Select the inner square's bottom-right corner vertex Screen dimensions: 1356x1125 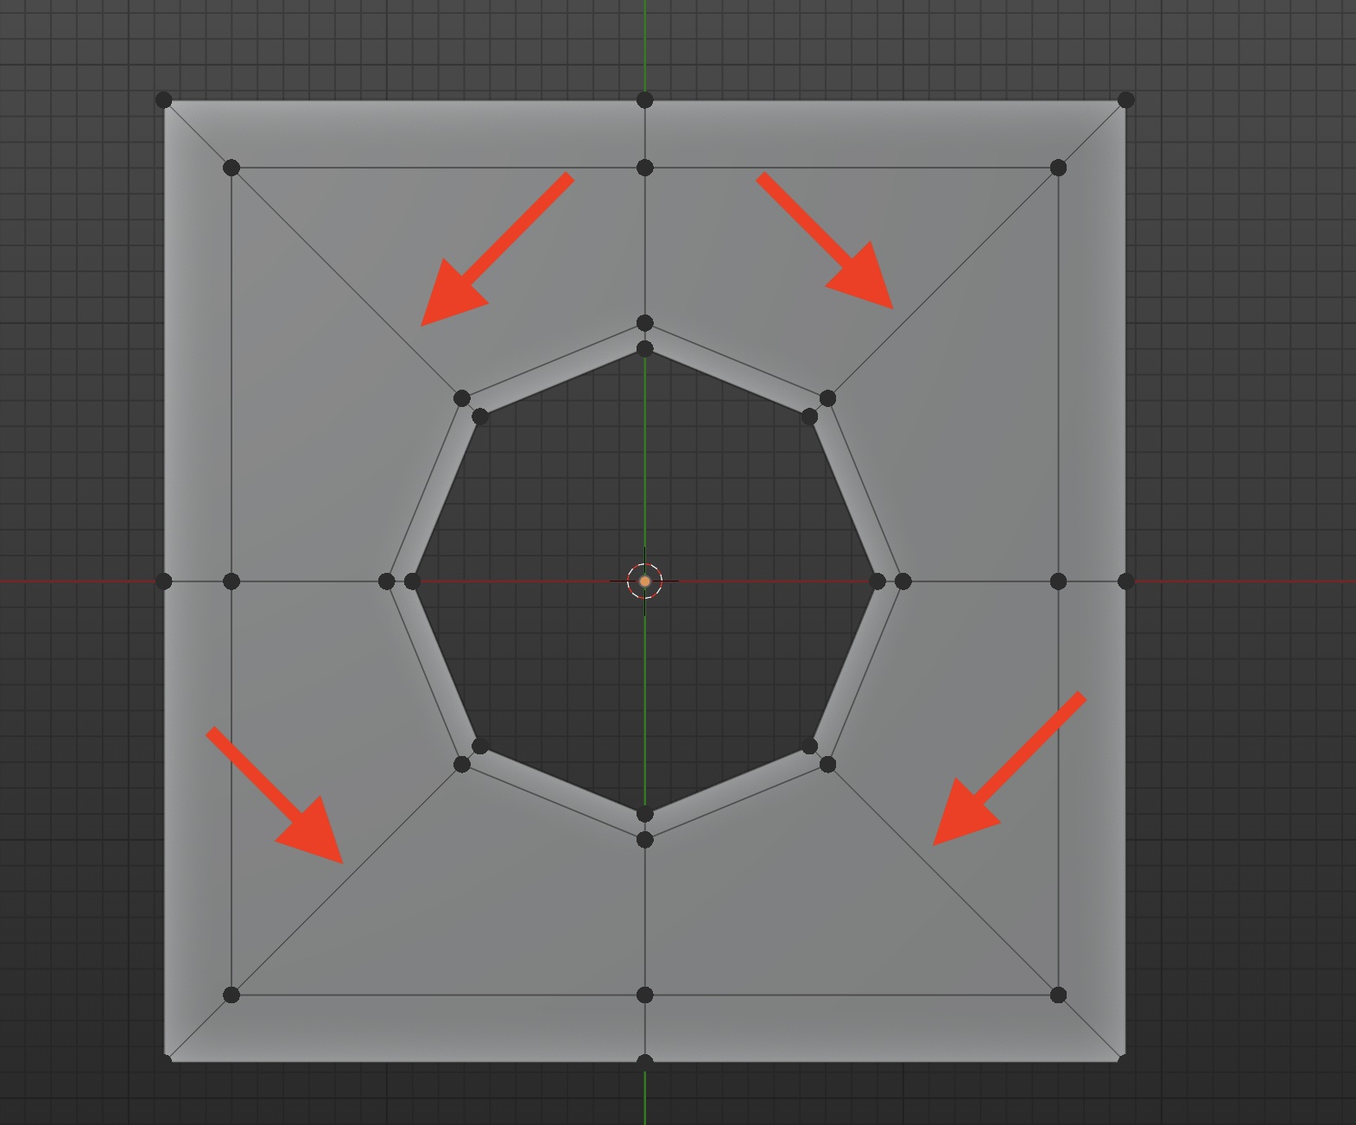click(x=1058, y=995)
